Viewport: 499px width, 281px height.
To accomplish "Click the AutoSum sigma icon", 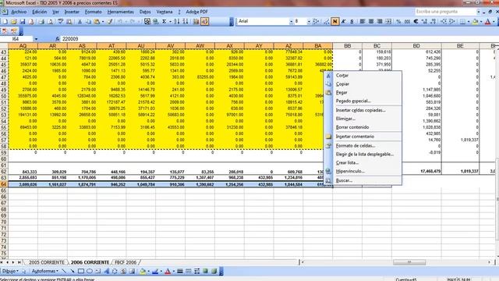I will [165, 21].
